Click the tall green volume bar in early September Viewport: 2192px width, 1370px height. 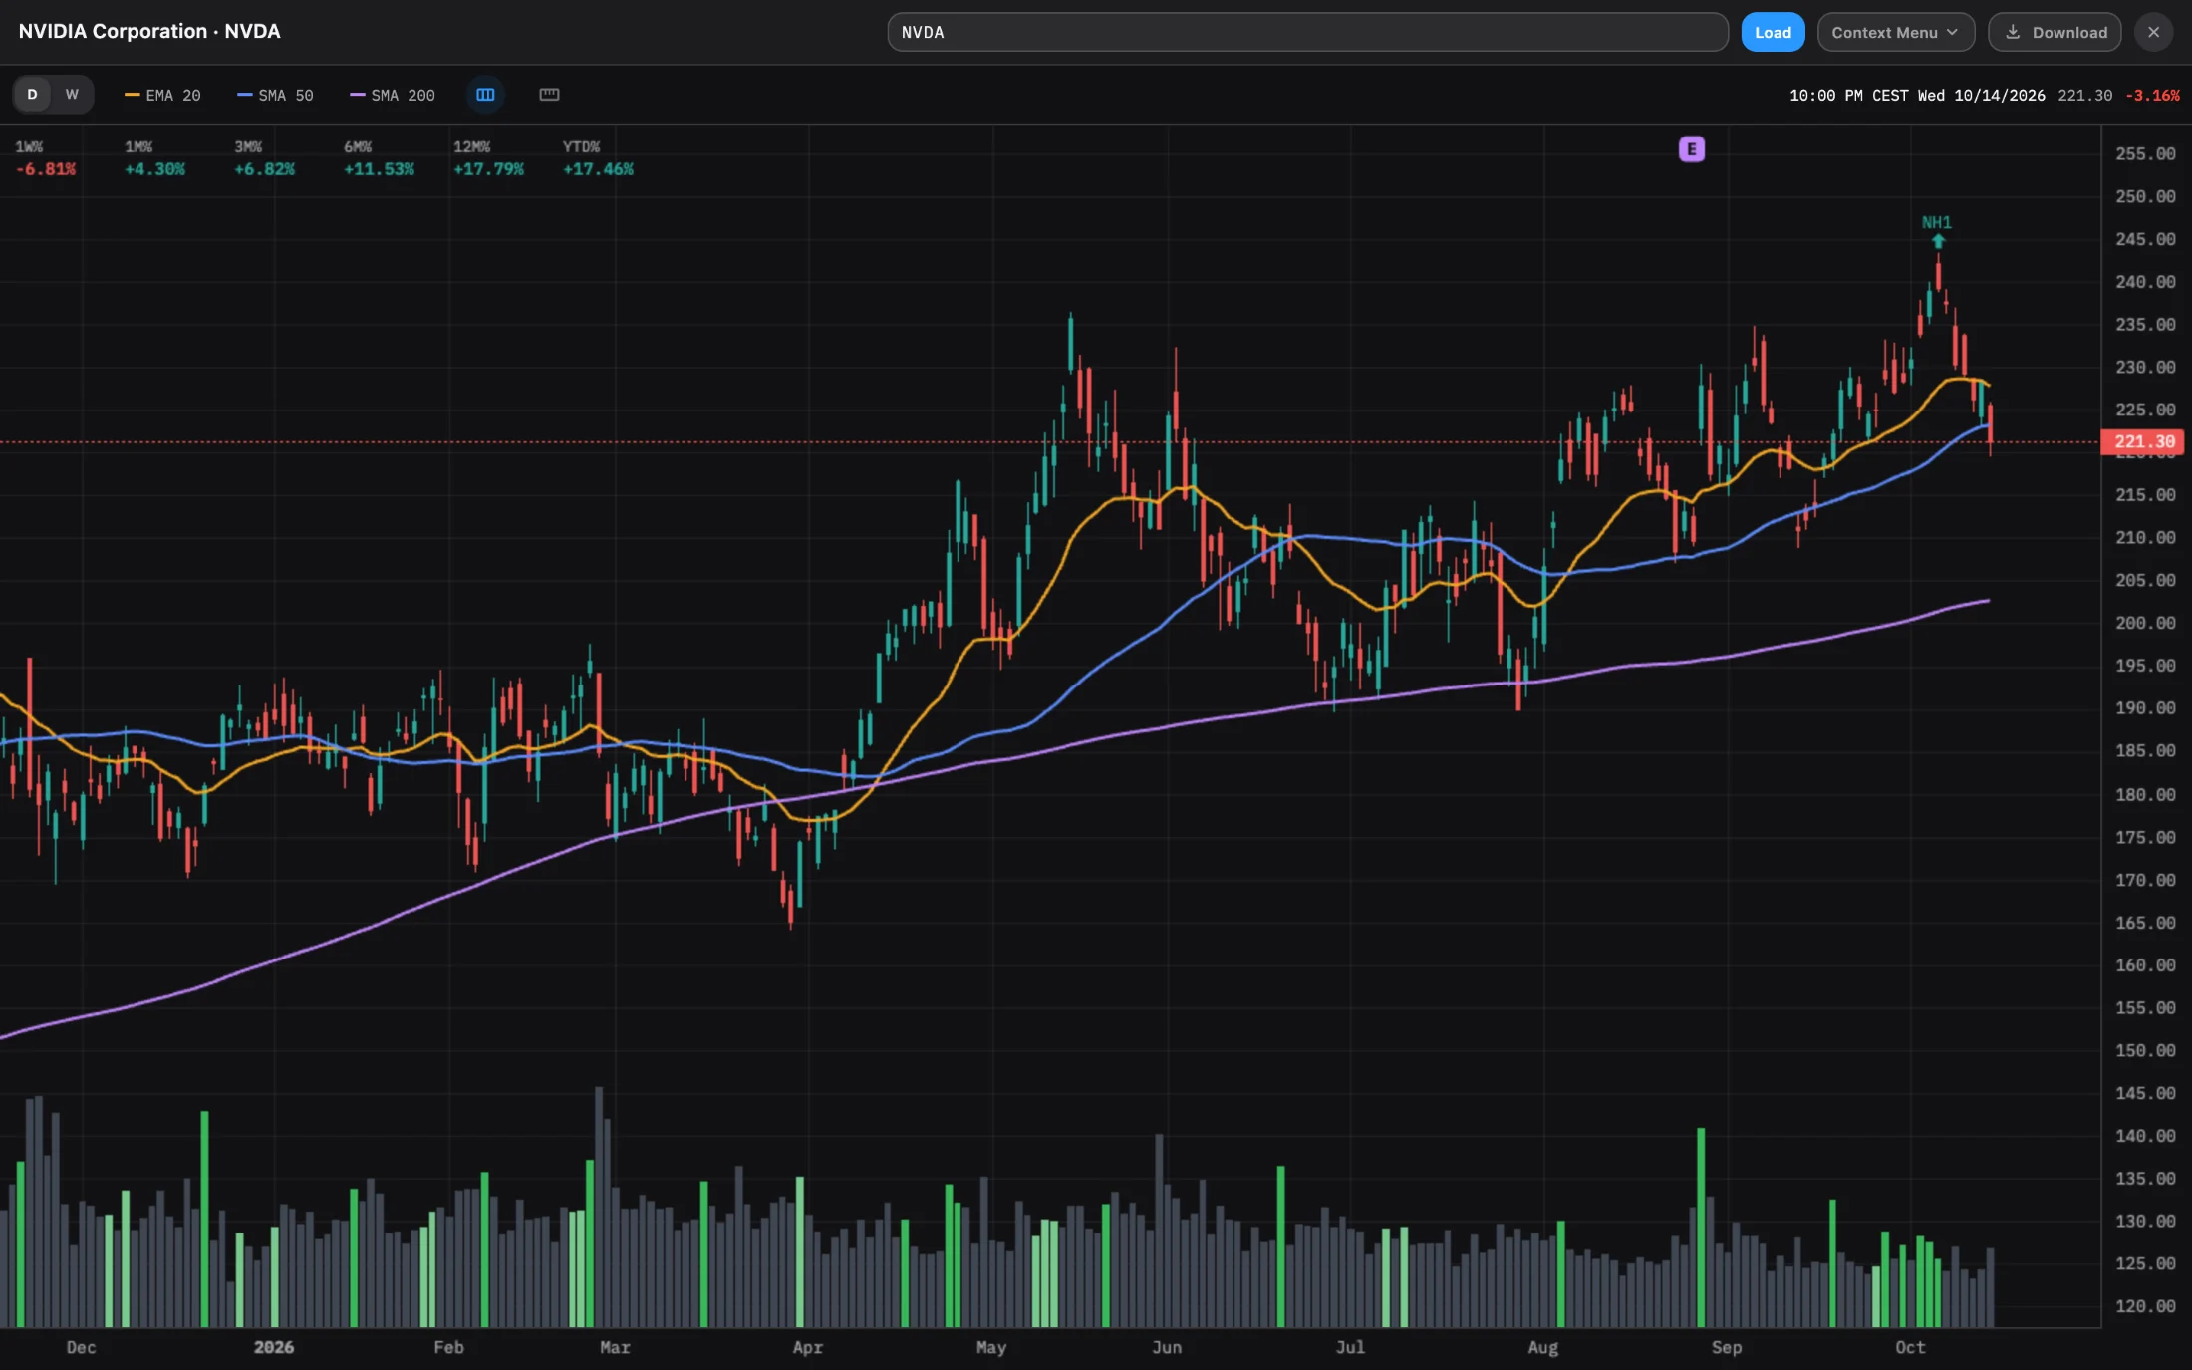(1701, 1228)
